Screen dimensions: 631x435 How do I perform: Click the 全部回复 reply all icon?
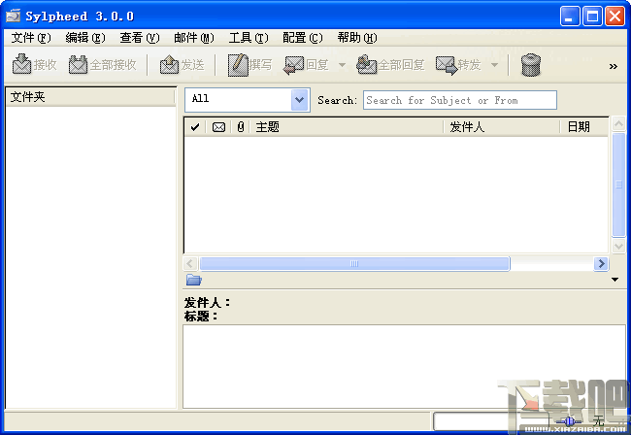366,64
